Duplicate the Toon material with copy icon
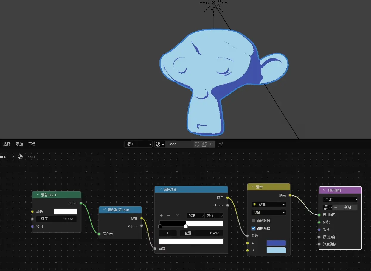This screenshot has width=371, height=271. coord(204,144)
